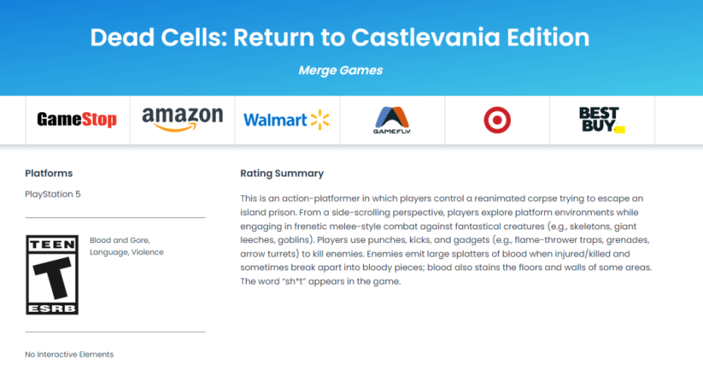Image resolution: width=703 pixels, height=371 pixels.
Task: Click the empty cell right of Best Buy
Action: [679, 120]
